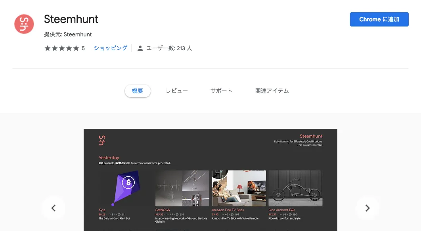Click the Kyte bitcoin product thumbnail

[126, 188]
